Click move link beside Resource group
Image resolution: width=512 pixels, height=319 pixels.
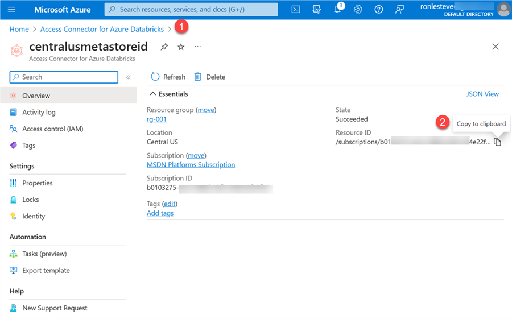206,110
